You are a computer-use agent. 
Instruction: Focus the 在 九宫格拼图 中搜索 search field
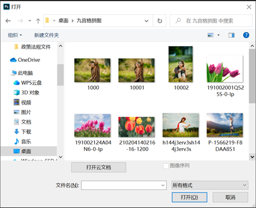[x=211, y=21]
